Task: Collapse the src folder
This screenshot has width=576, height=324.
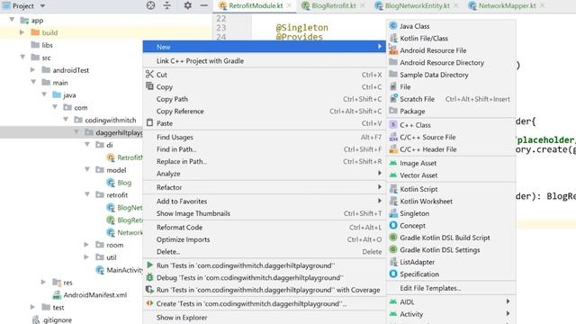Action: [22, 57]
